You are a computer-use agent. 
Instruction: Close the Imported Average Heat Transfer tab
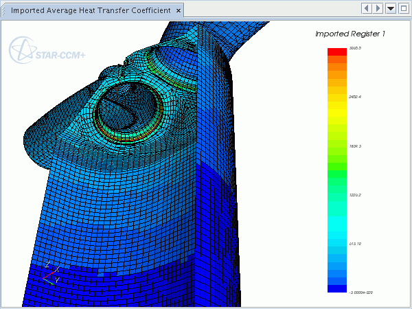(179, 11)
